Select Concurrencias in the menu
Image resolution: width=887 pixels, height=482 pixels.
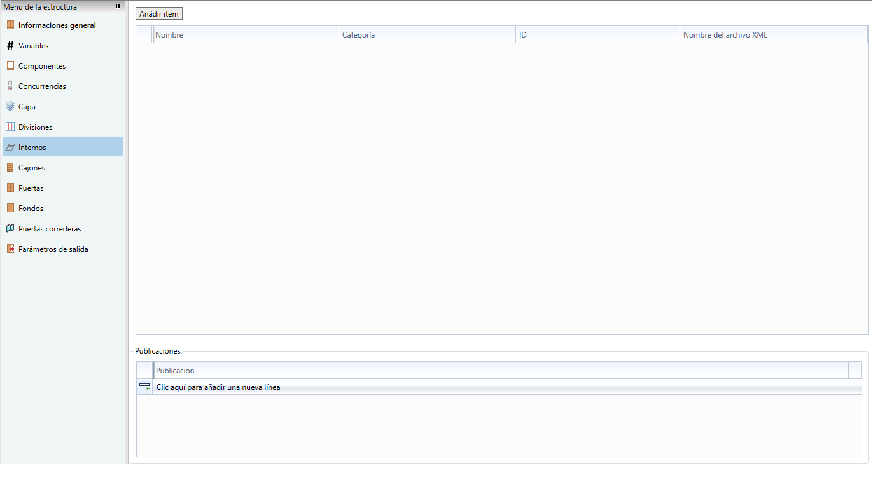[63, 86]
